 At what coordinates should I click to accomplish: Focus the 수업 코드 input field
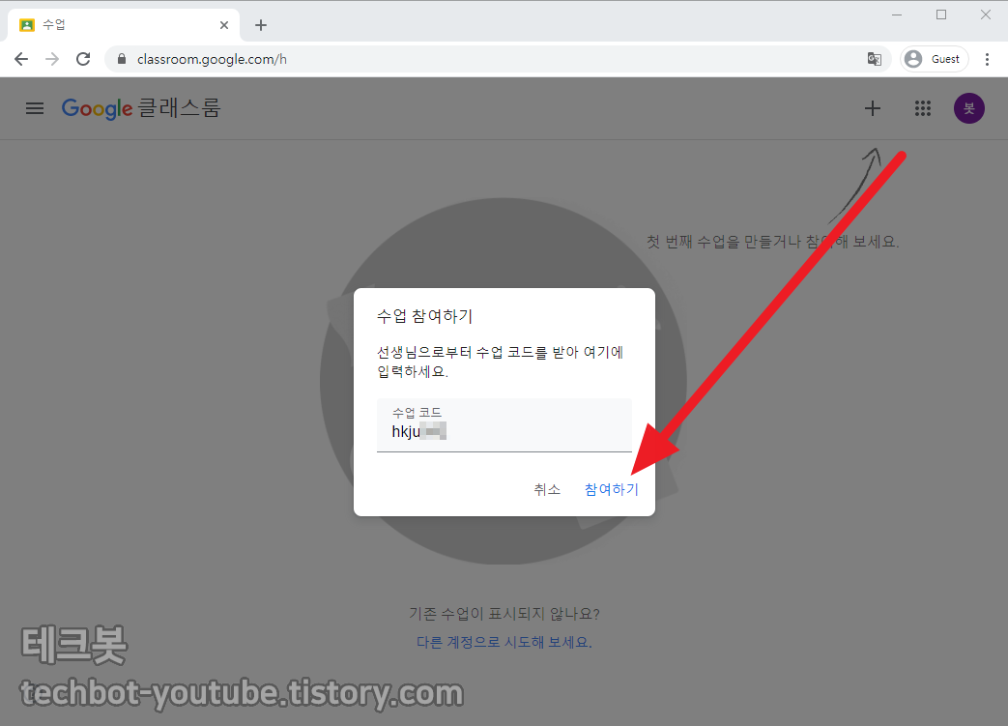pyautogui.click(x=504, y=425)
